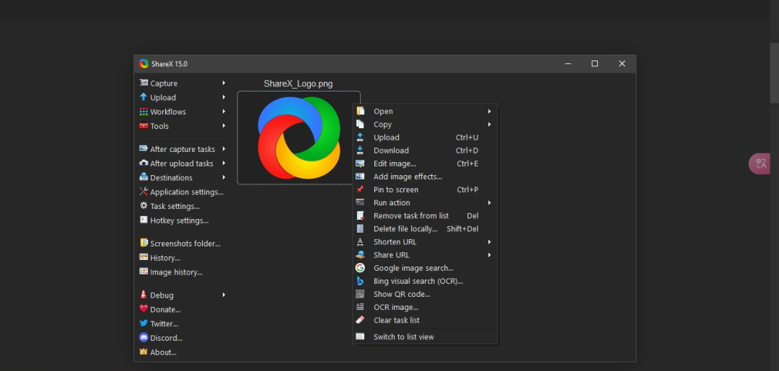Viewport: 779px width, 371px height.
Task: Expand the Shorten URL submenu arrow
Action: click(x=489, y=241)
